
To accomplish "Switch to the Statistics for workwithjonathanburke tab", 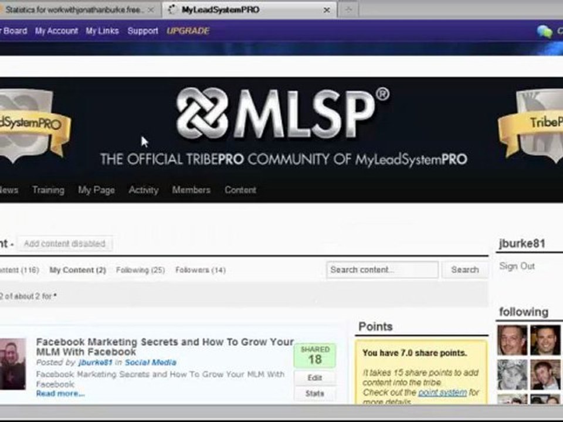I will click(x=74, y=10).
